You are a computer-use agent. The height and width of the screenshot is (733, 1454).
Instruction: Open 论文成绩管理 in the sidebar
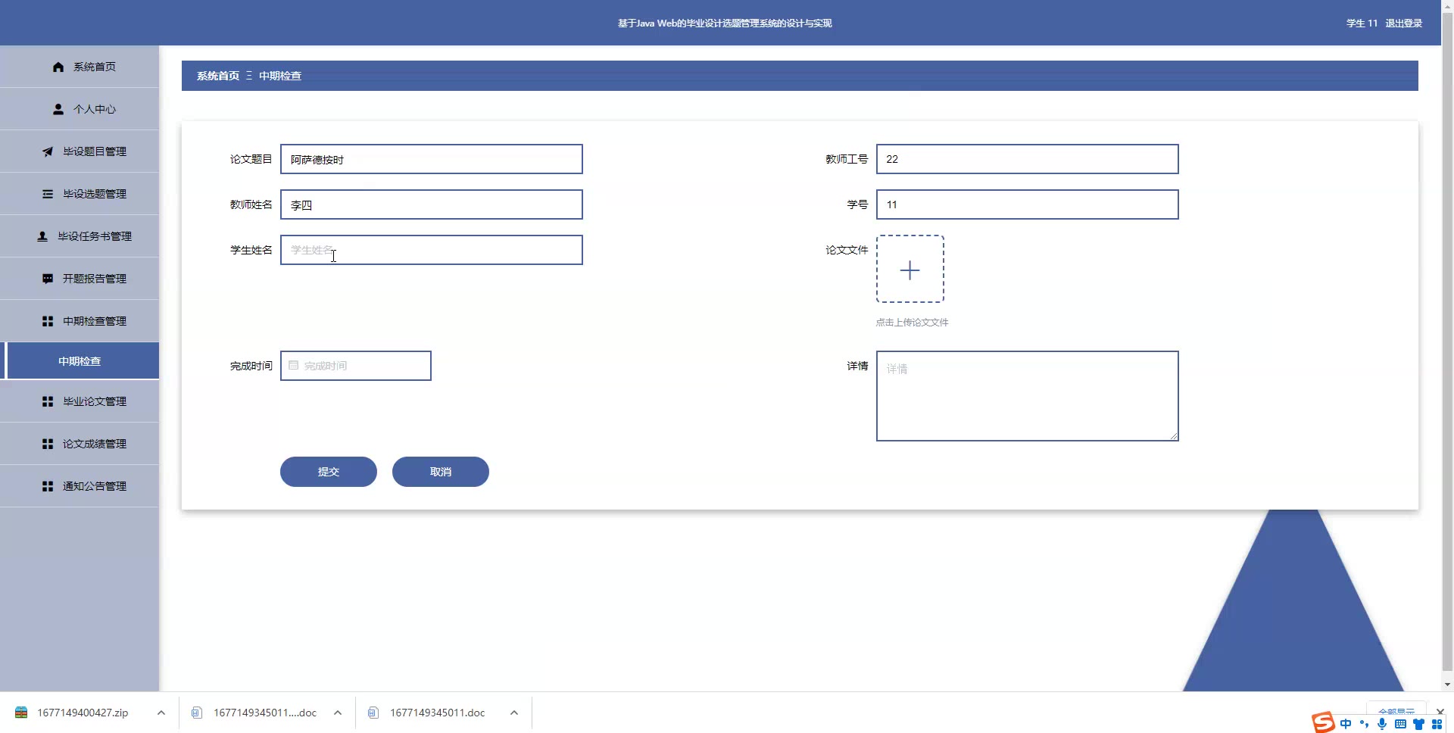pyautogui.click(x=80, y=444)
